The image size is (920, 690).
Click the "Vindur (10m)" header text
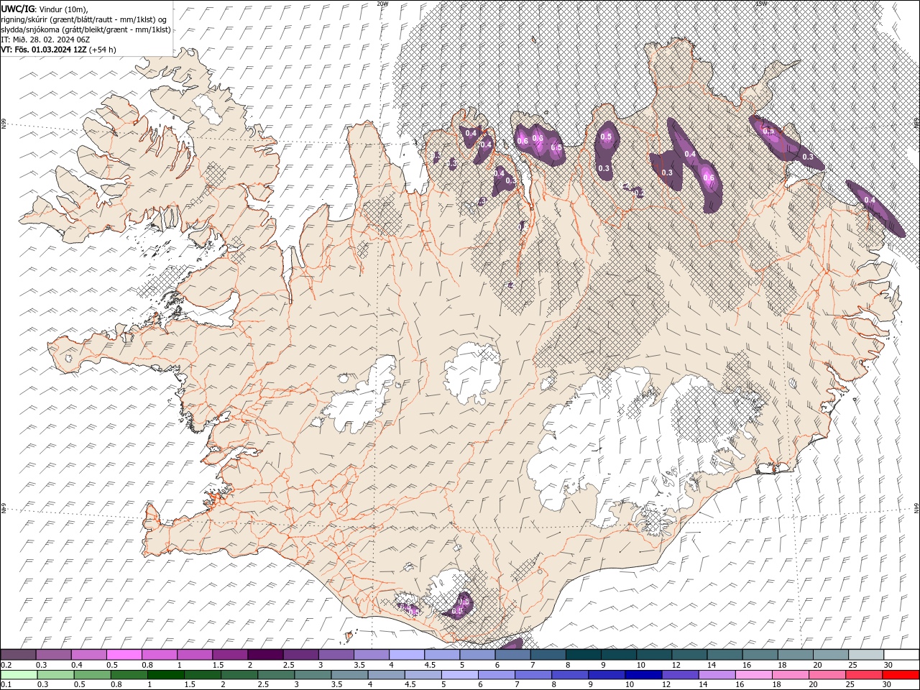pos(64,9)
